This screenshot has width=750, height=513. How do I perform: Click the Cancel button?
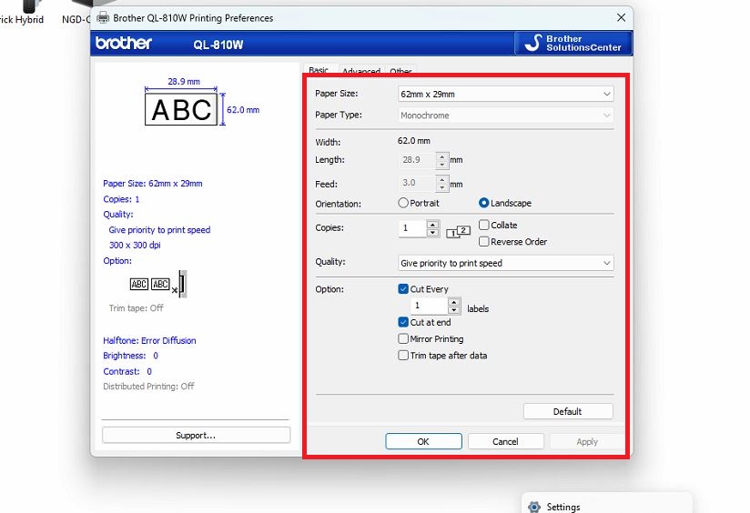point(505,441)
